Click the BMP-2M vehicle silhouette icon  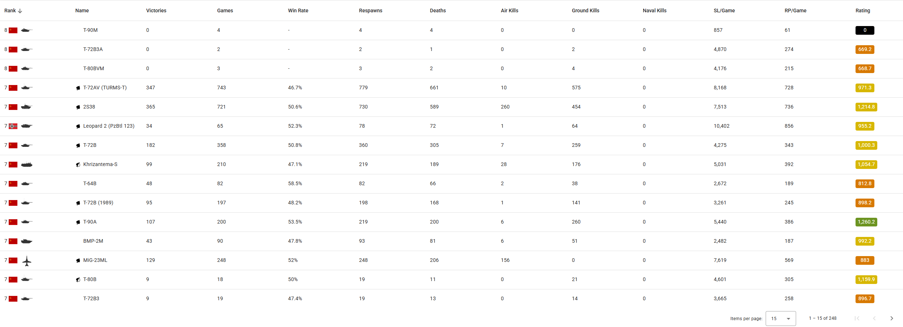[x=26, y=241]
